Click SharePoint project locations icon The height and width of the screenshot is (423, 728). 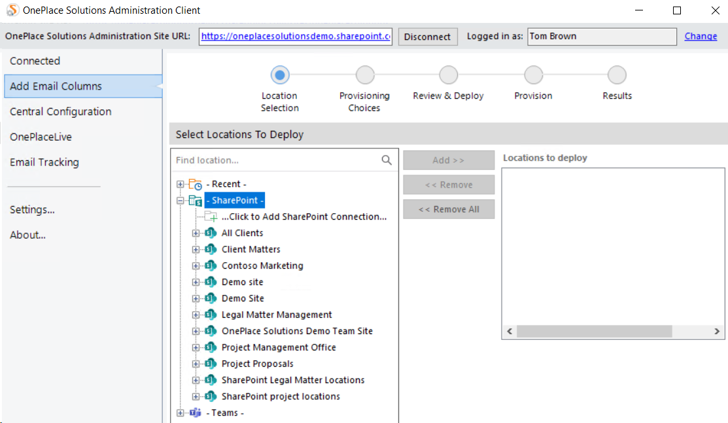pyautogui.click(x=211, y=396)
